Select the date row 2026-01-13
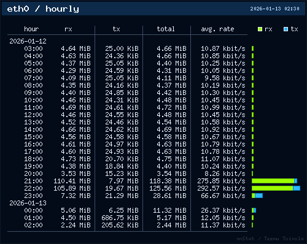This screenshot has width=307, height=244. (28, 203)
